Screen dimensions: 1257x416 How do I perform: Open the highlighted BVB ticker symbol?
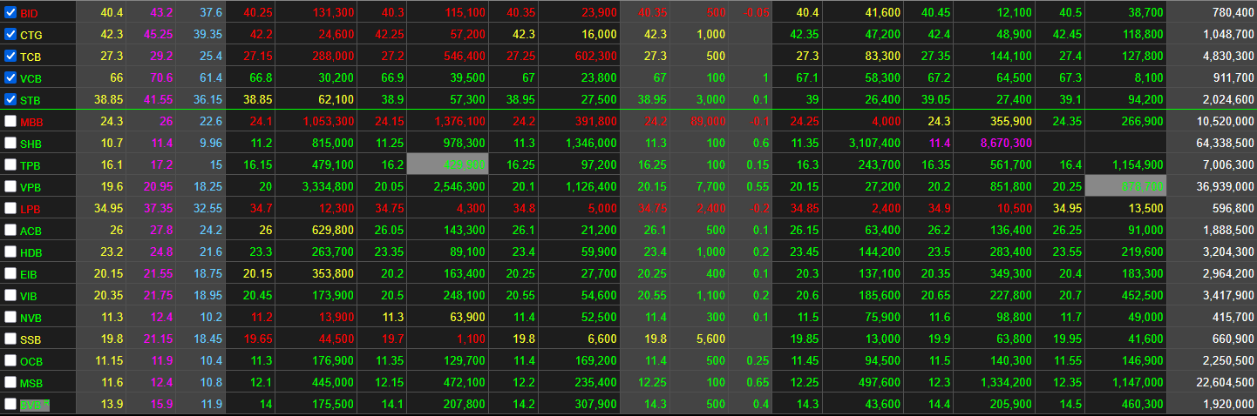click(x=34, y=405)
